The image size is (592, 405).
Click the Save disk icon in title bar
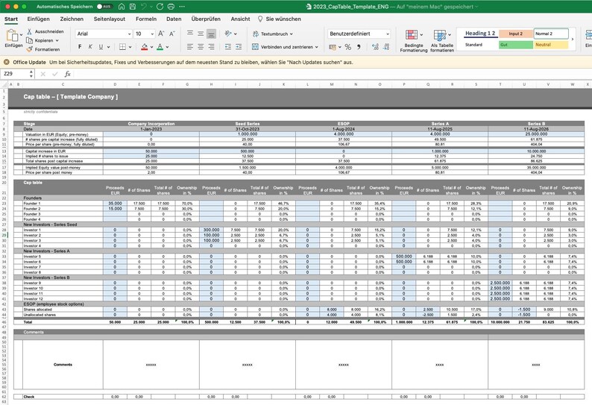tap(132, 7)
